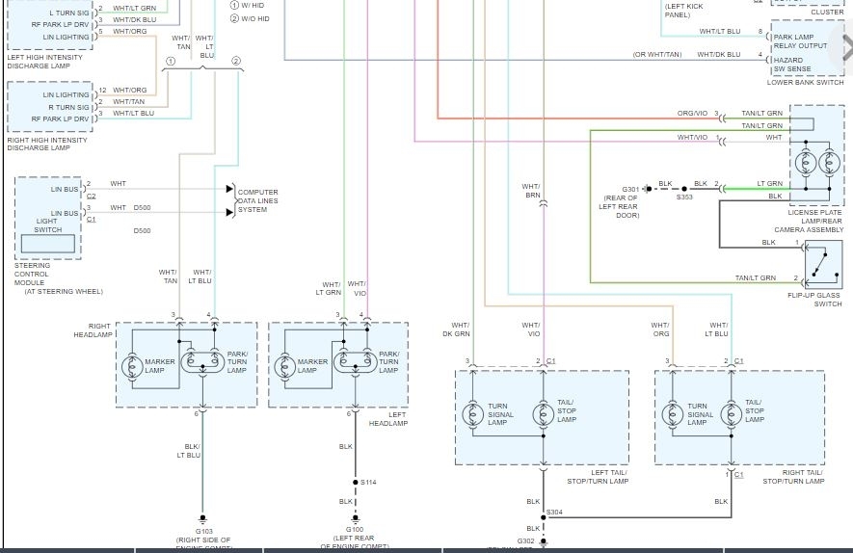Click the S304 splice dot

[x=543, y=517]
